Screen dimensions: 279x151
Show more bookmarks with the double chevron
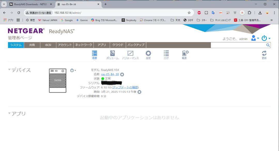(272, 20)
